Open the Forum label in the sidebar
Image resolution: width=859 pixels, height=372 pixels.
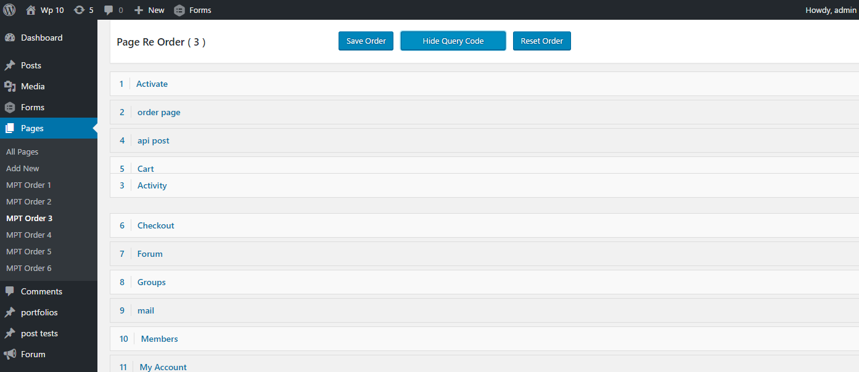click(x=33, y=354)
